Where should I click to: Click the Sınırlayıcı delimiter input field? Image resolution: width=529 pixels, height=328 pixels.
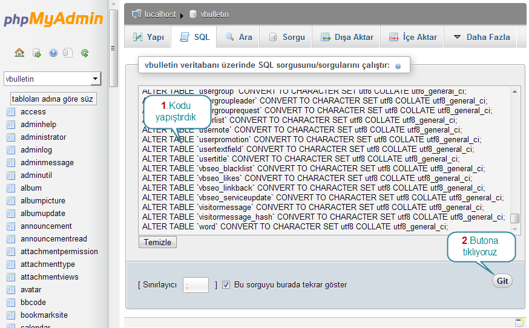click(x=195, y=285)
